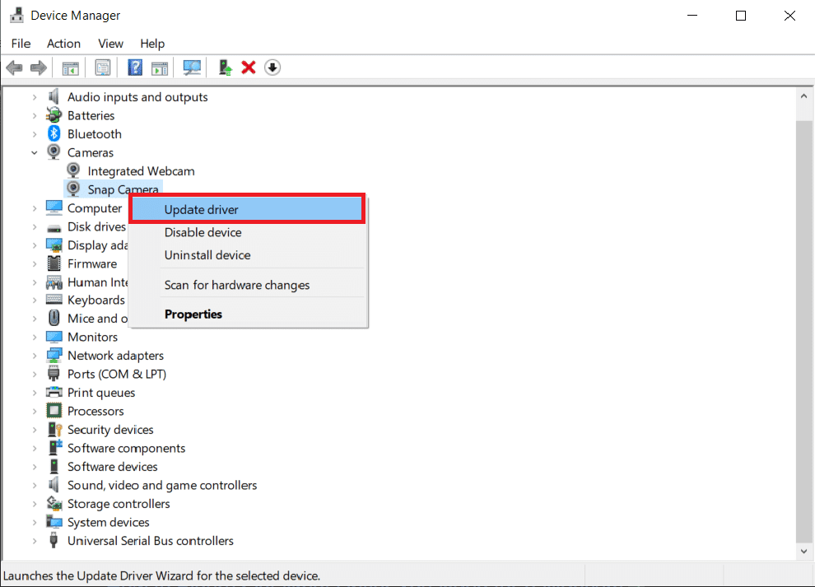Image resolution: width=815 pixels, height=587 pixels.
Task: Click Properties in the context menu
Action: [193, 314]
